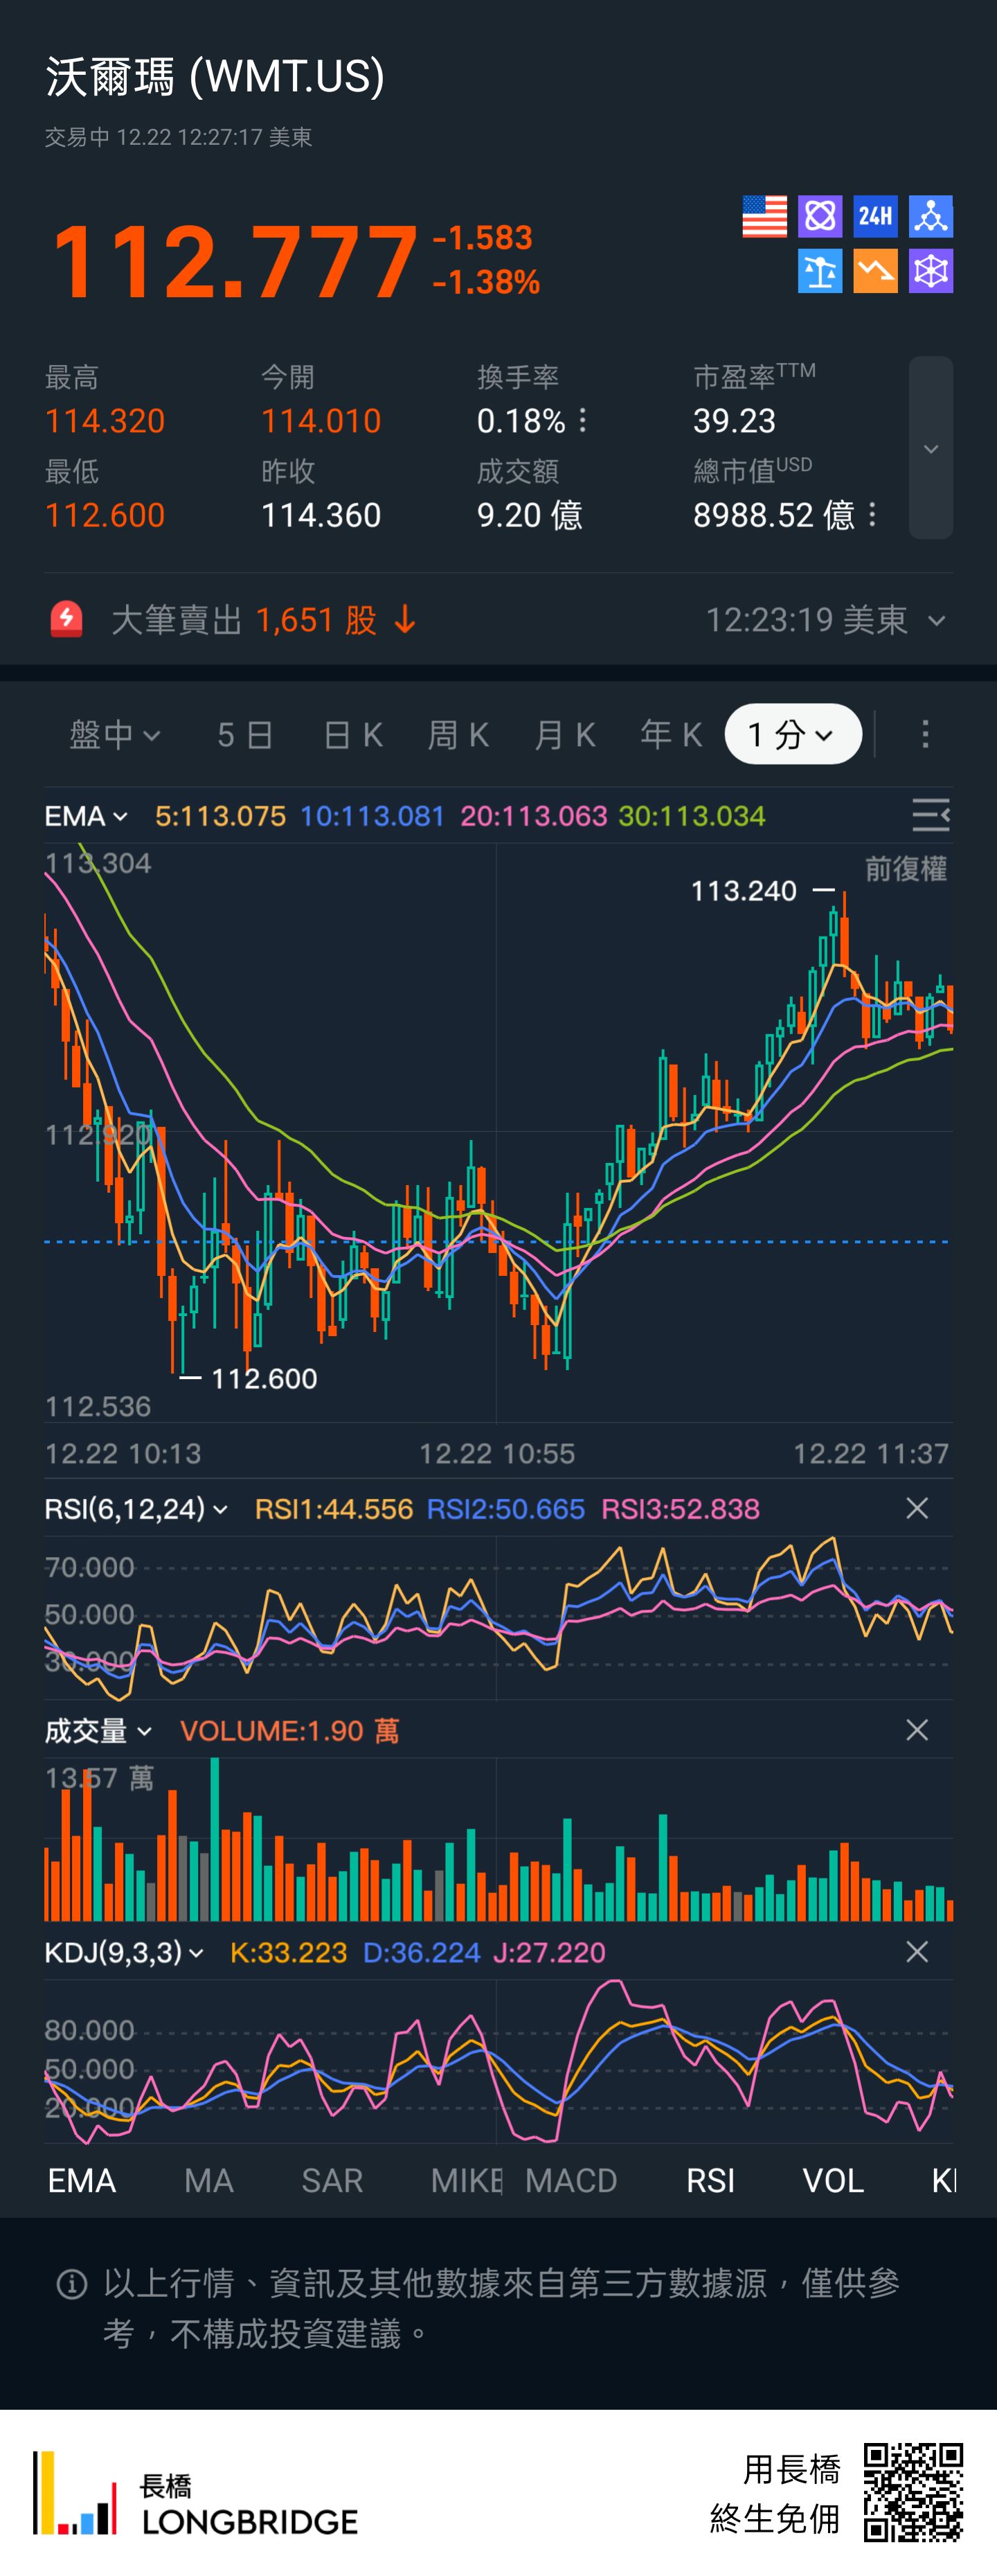Open chart settings lines icon beside EMA values
997x2576 pixels.
(930, 816)
